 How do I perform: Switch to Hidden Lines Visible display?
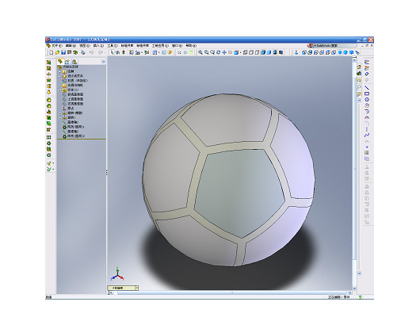pyautogui.click(x=251, y=53)
